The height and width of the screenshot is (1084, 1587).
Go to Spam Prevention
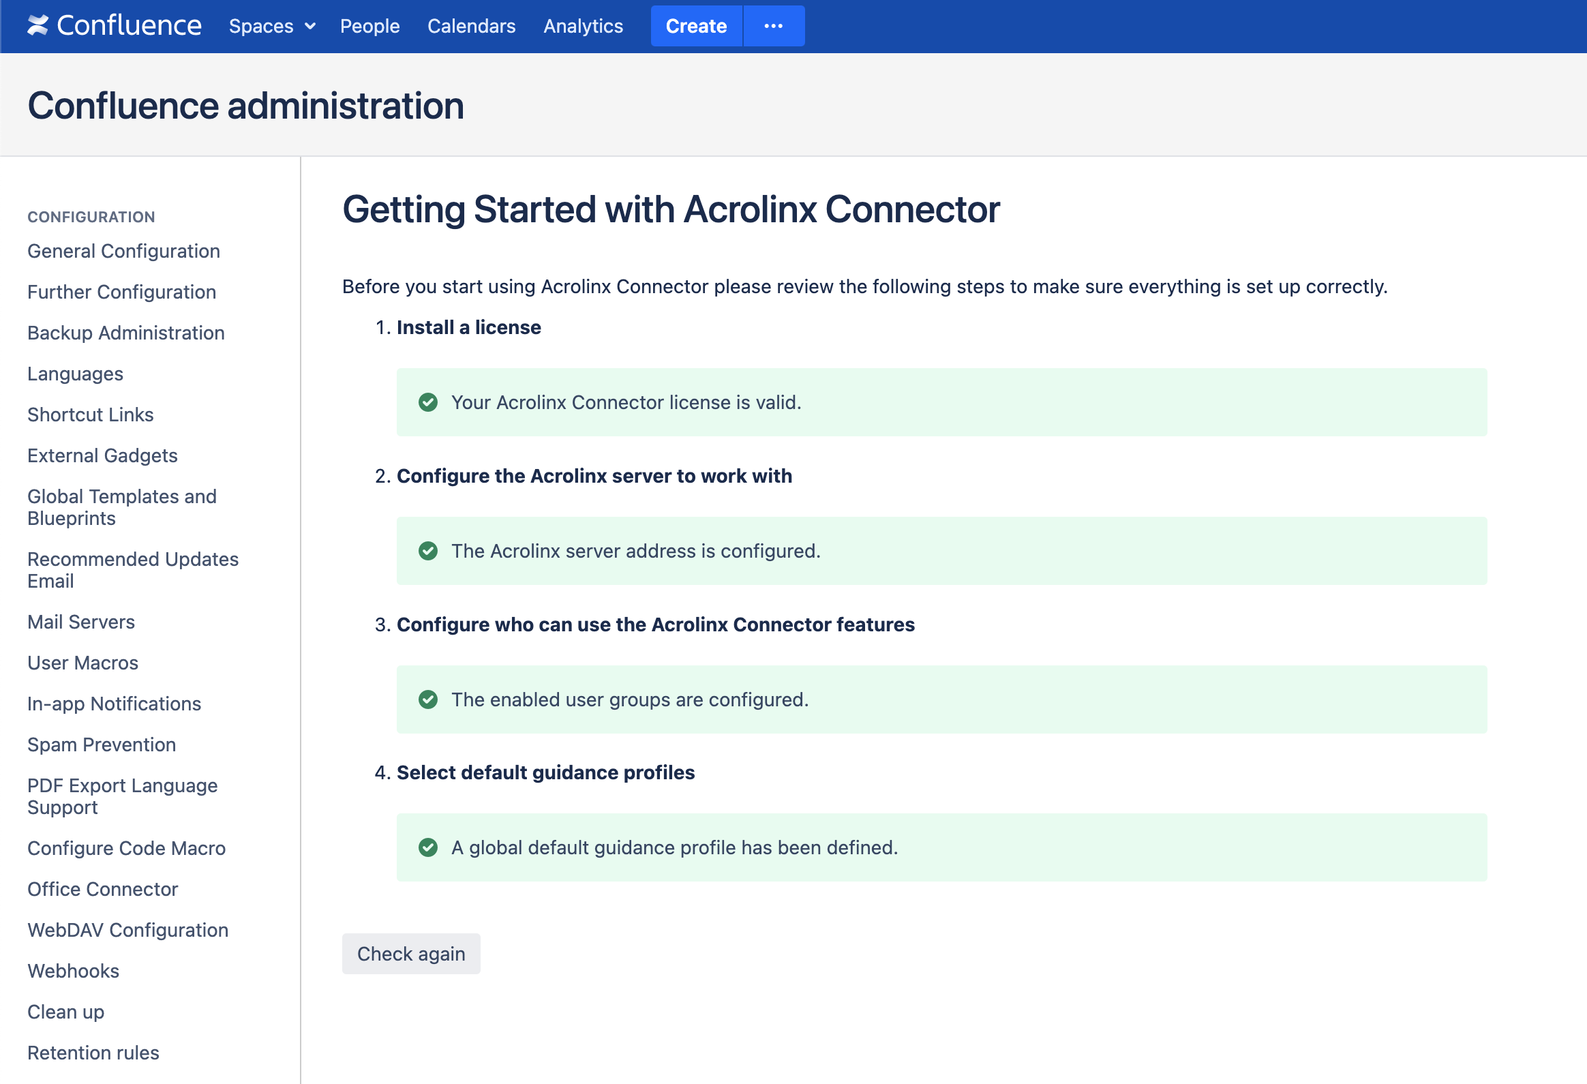tap(102, 744)
